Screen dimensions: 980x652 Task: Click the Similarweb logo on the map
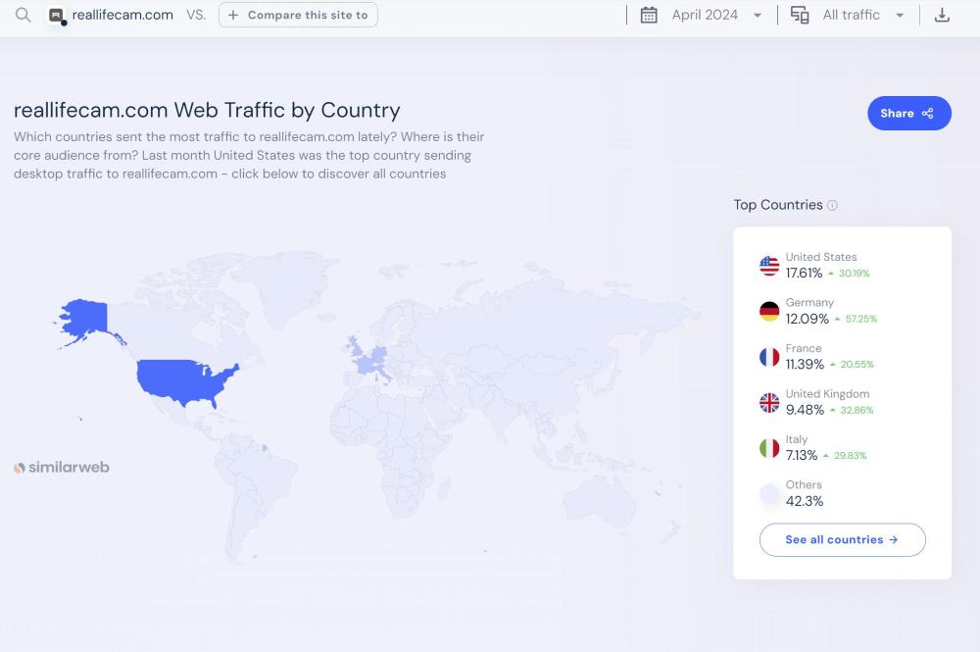[x=62, y=468]
